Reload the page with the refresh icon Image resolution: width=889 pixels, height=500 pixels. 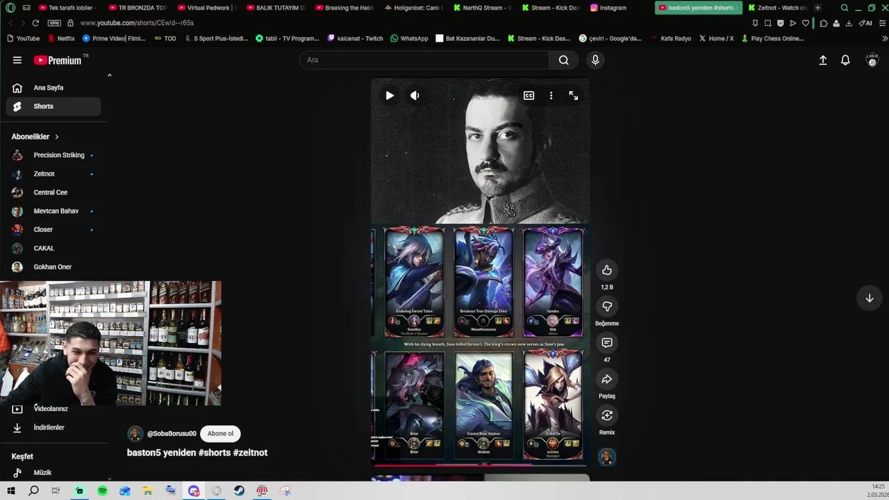click(x=35, y=23)
